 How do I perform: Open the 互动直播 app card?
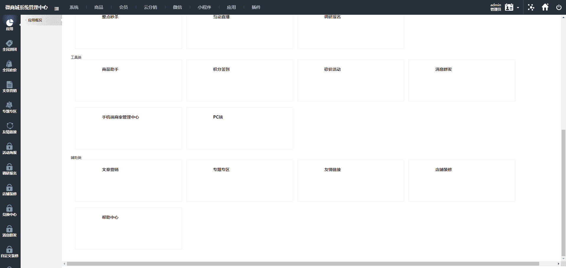(240, 32)
